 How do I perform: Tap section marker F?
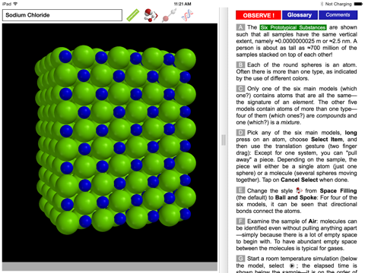click(240, 221)
